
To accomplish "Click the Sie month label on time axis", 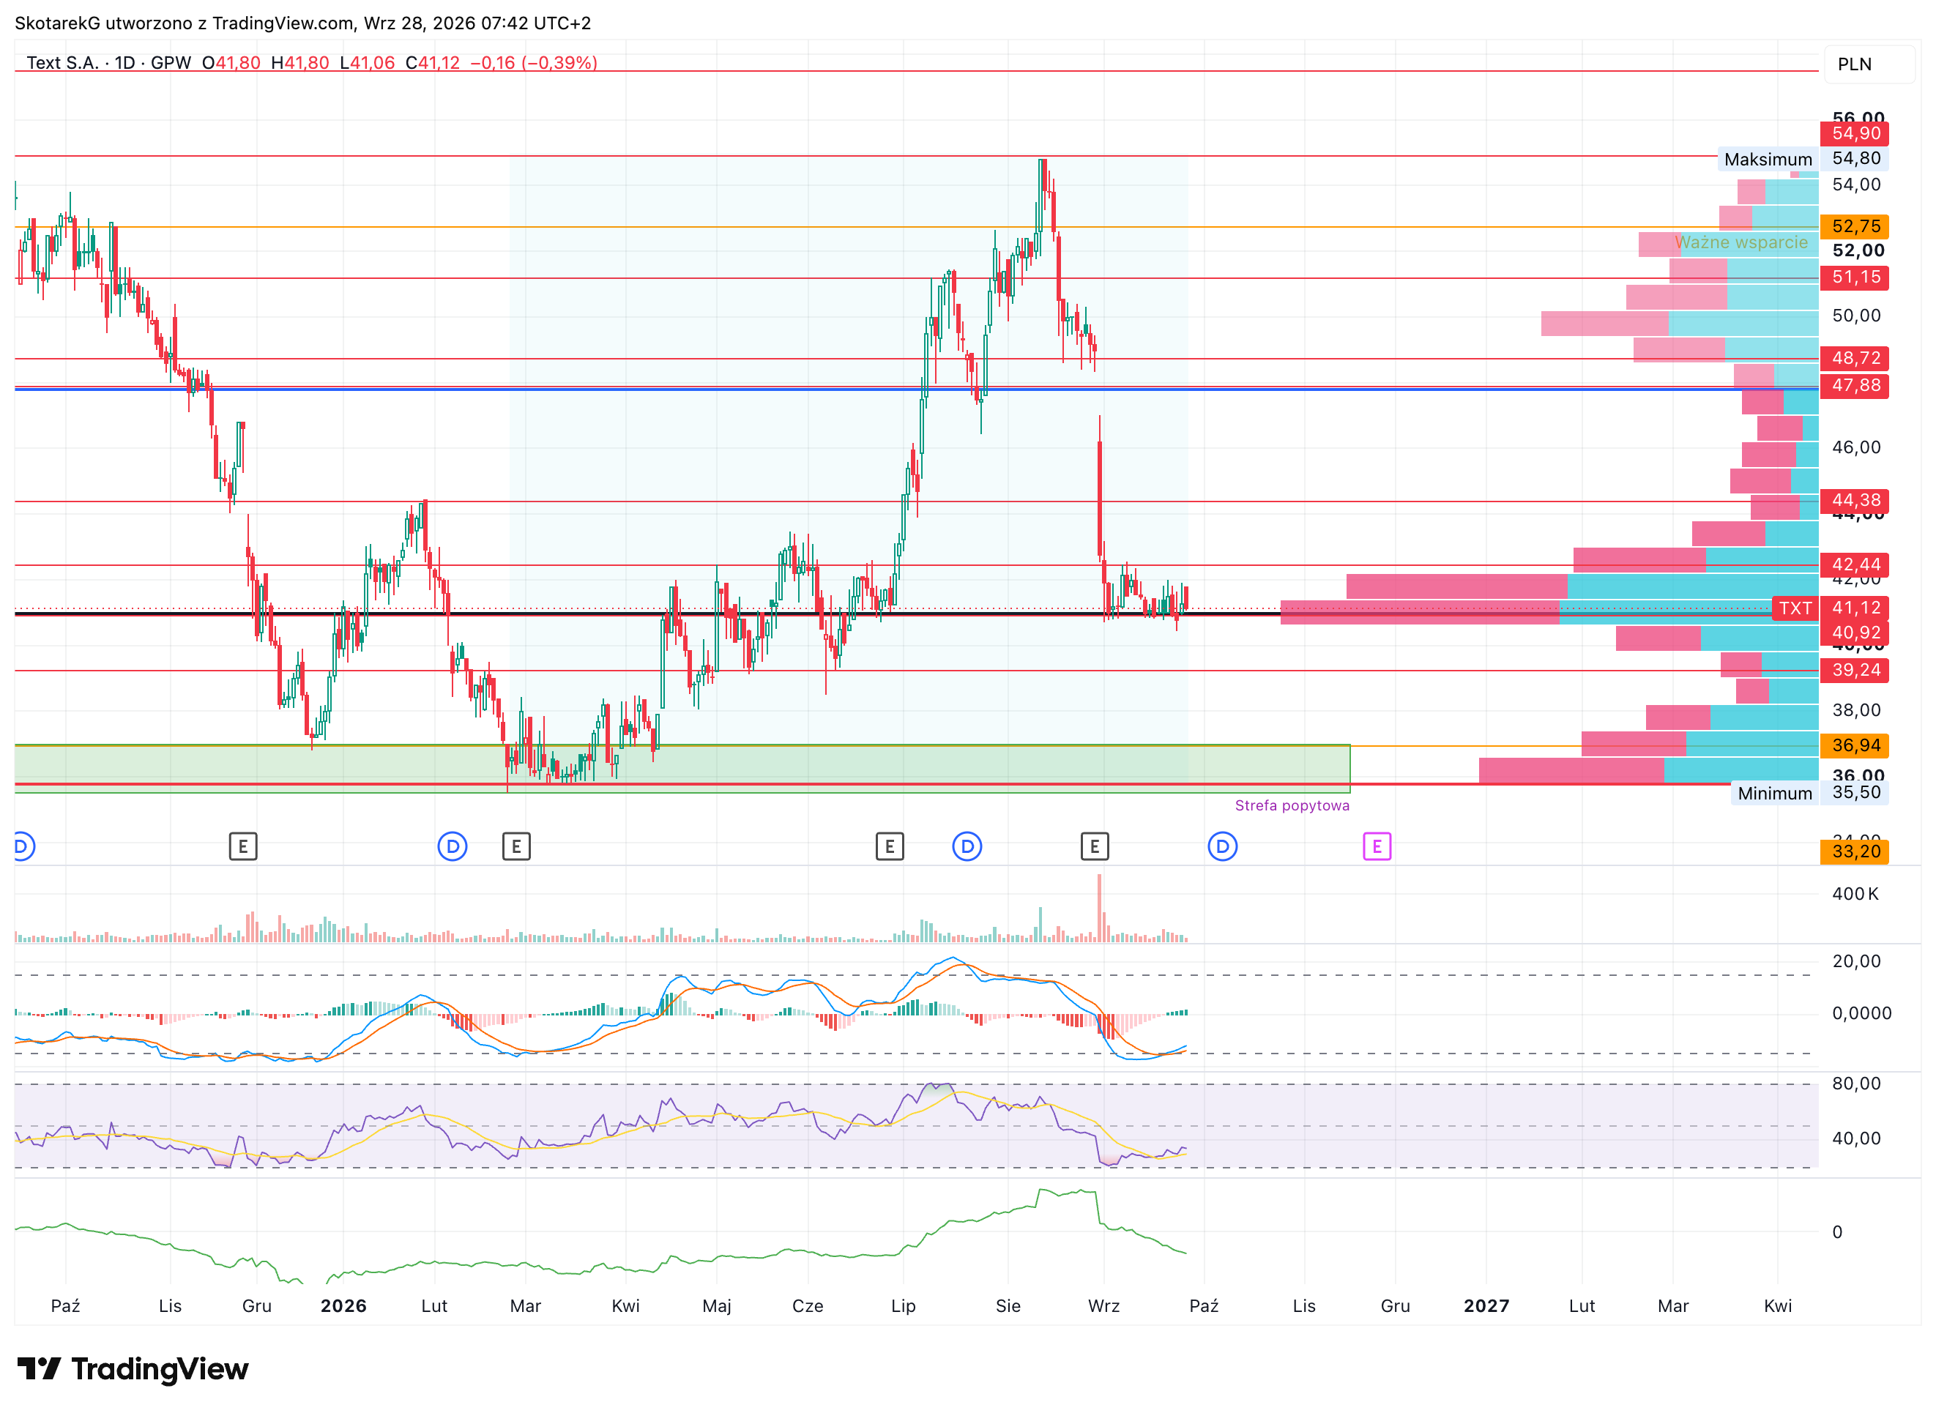I will tap(1008, 1306).
